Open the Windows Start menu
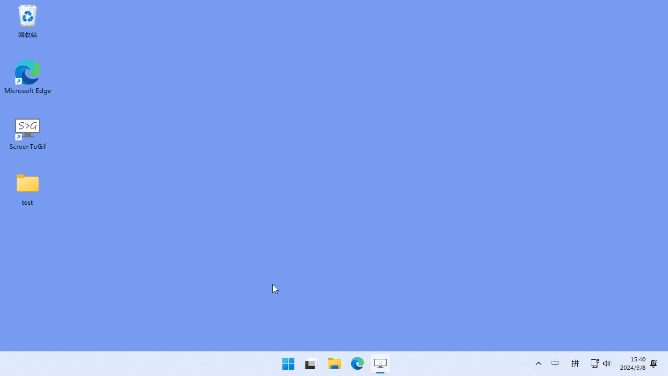This screenshot has height=376, width=668. pos(288,363)
